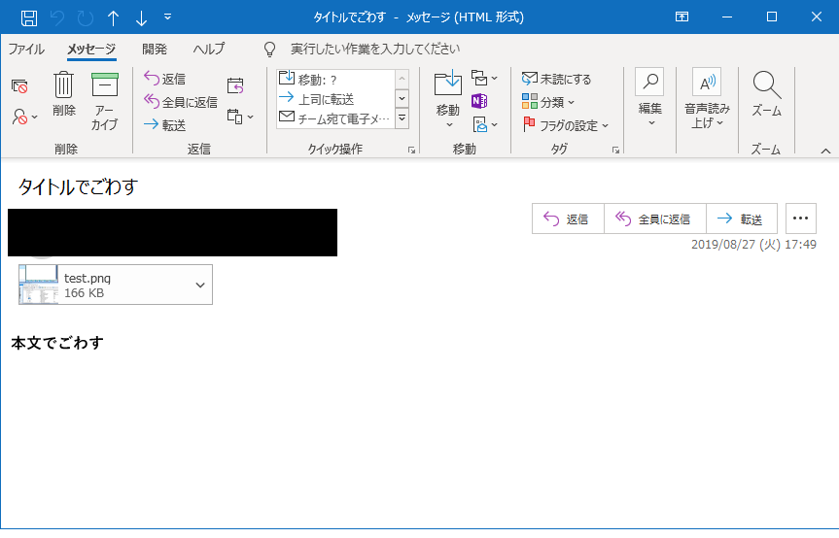Send to OneNote icon
This screenshot has width=839, height=538.
tap(479, 101)
